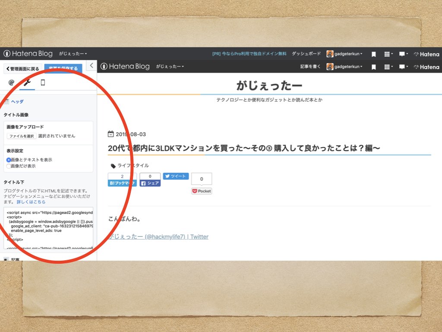Open がじぇったー blog dropdown in top bar
Image resolution: width=442 pixels, height=332 pixels.
pyautogui.click(x=73, y=53)
